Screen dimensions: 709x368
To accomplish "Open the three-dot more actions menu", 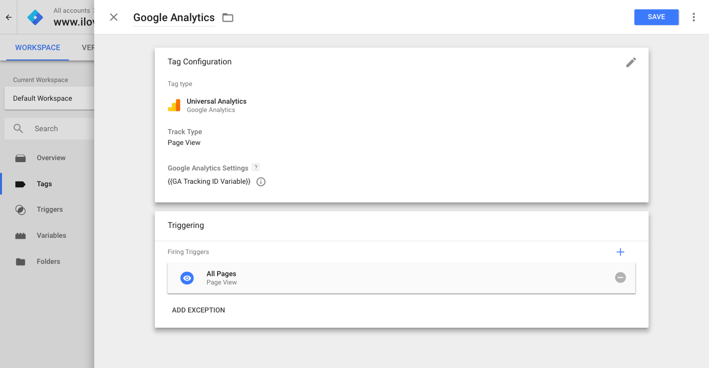I will [x=694, y=17].
